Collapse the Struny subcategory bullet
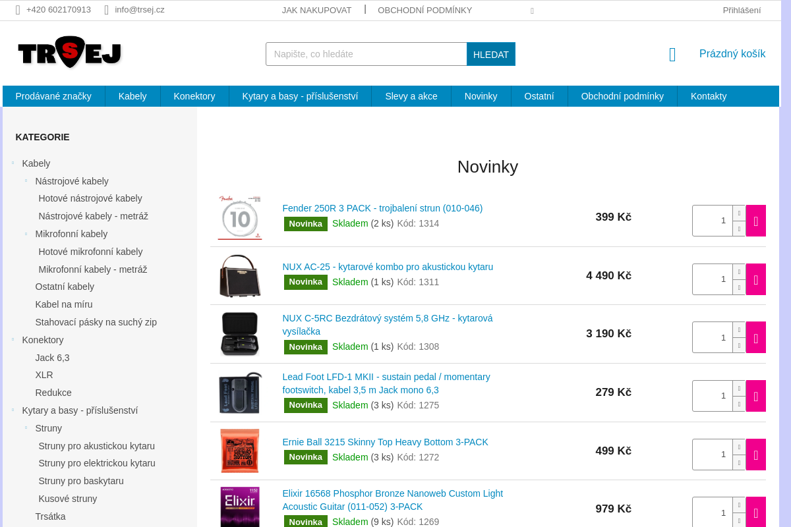The width and height of the screenshot is (791, 527). point(26,428)
